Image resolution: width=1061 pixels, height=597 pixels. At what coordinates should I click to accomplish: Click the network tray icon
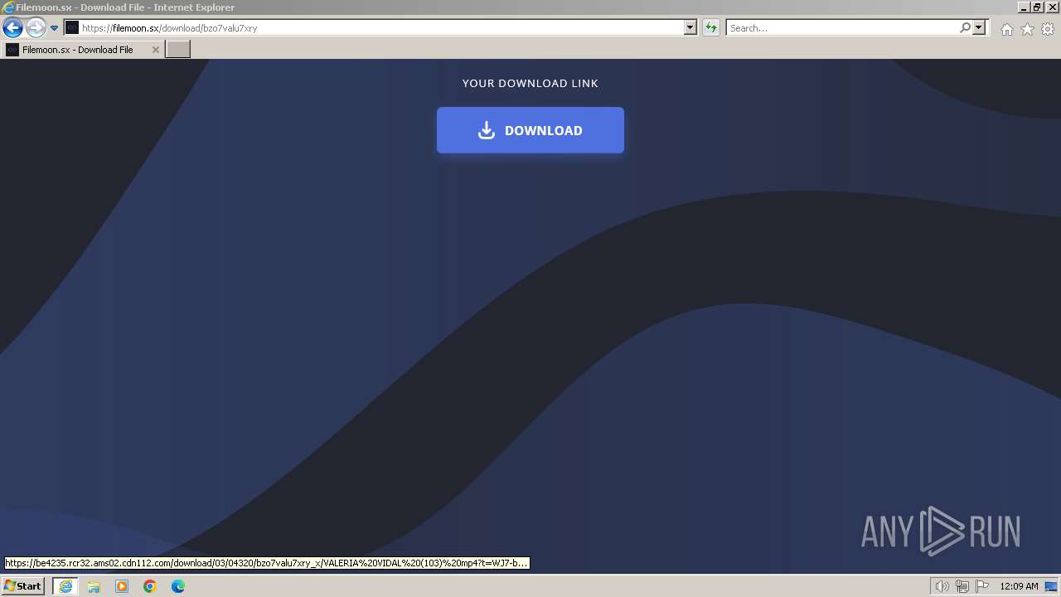coord(962,586)
